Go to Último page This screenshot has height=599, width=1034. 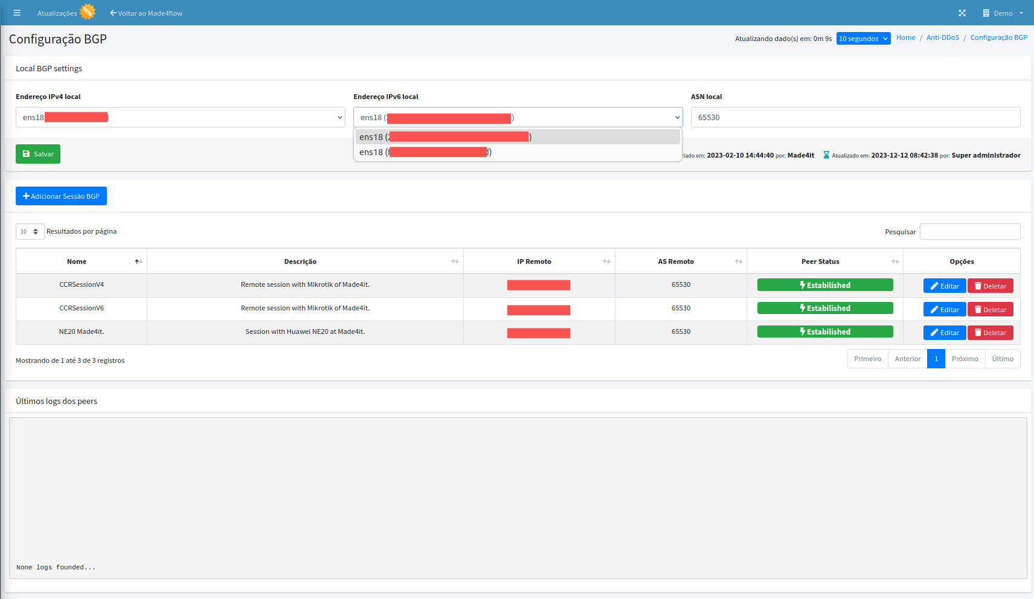[1003, 359]
